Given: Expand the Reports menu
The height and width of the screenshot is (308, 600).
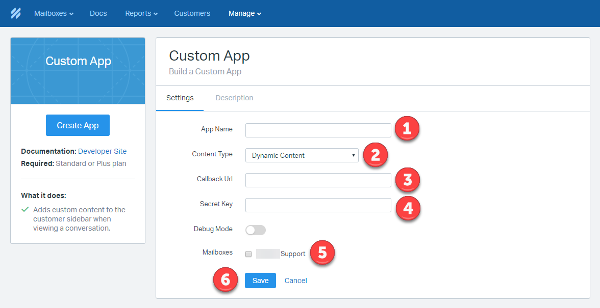Looking at the screenshot, I should pos(141,13).
